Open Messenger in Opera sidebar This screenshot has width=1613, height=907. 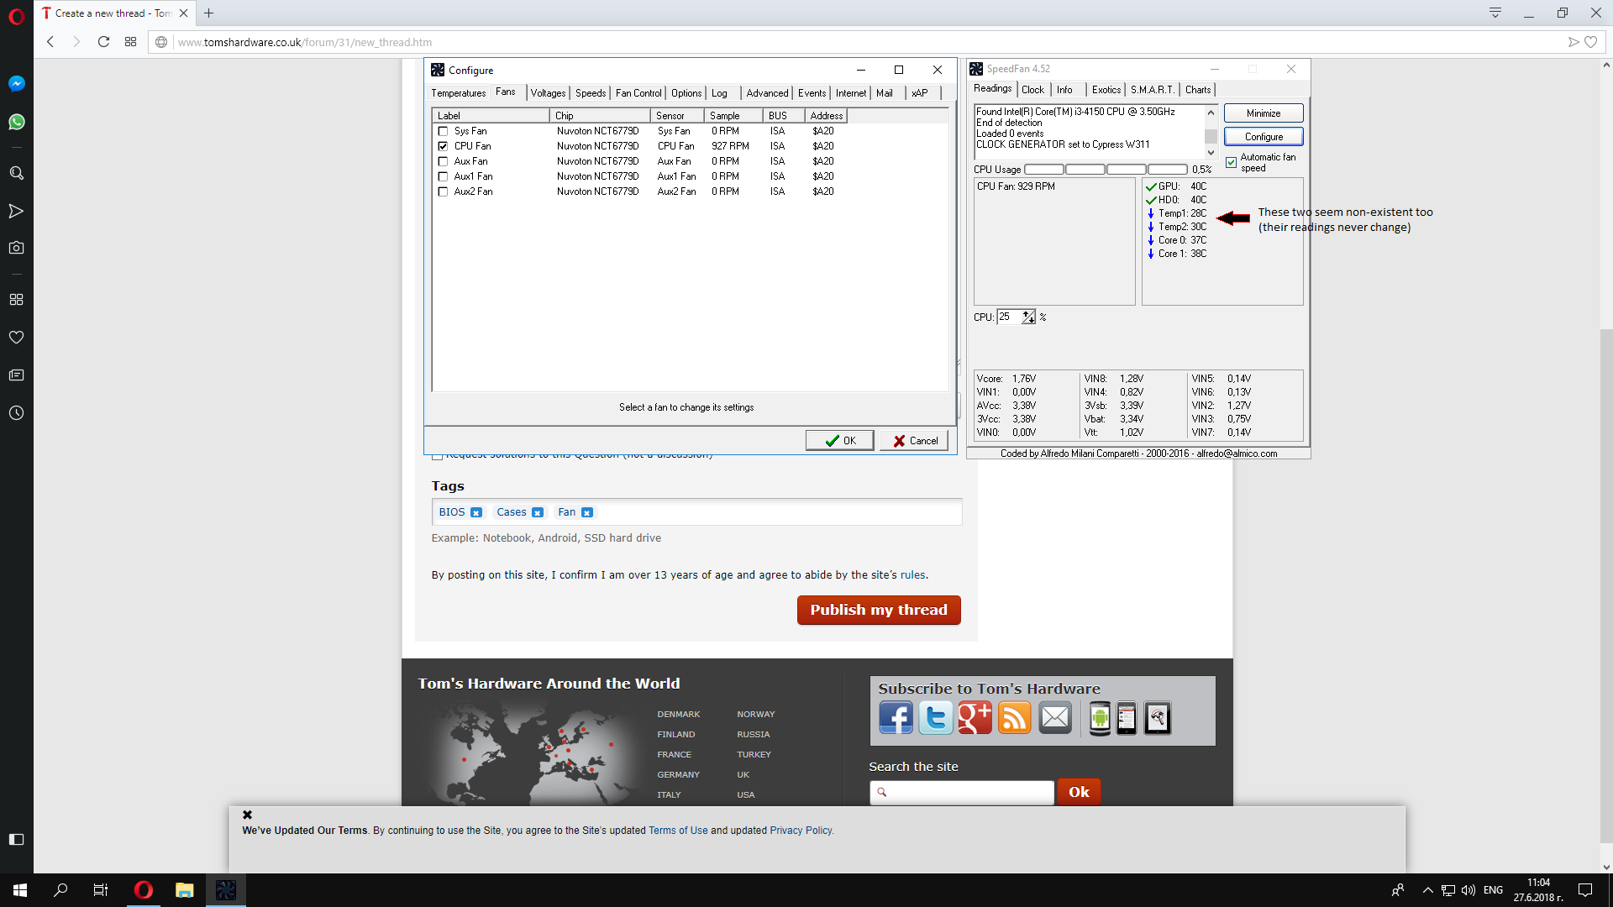pos(16,84)
